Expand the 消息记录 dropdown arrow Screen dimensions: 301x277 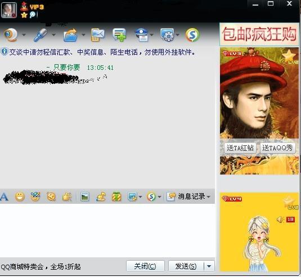(x=209, y=196)
